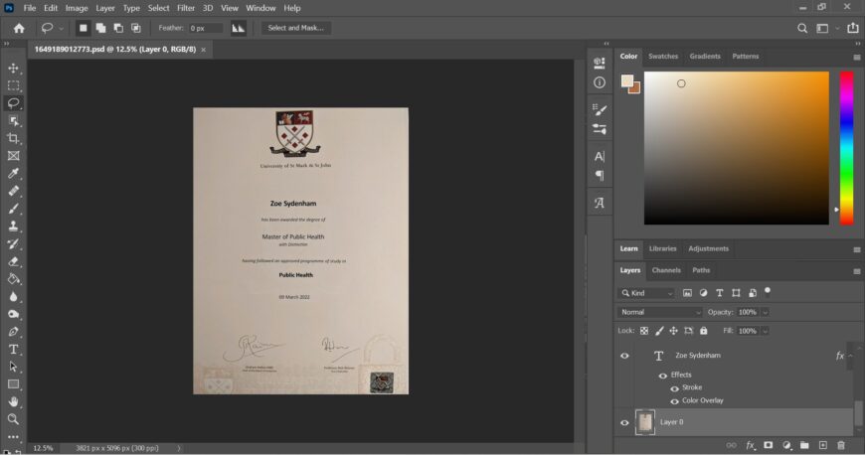Screen dimensions: 865x455
Task: Select the Move tool
Action: pyautogui.click(x=13, y=68)
